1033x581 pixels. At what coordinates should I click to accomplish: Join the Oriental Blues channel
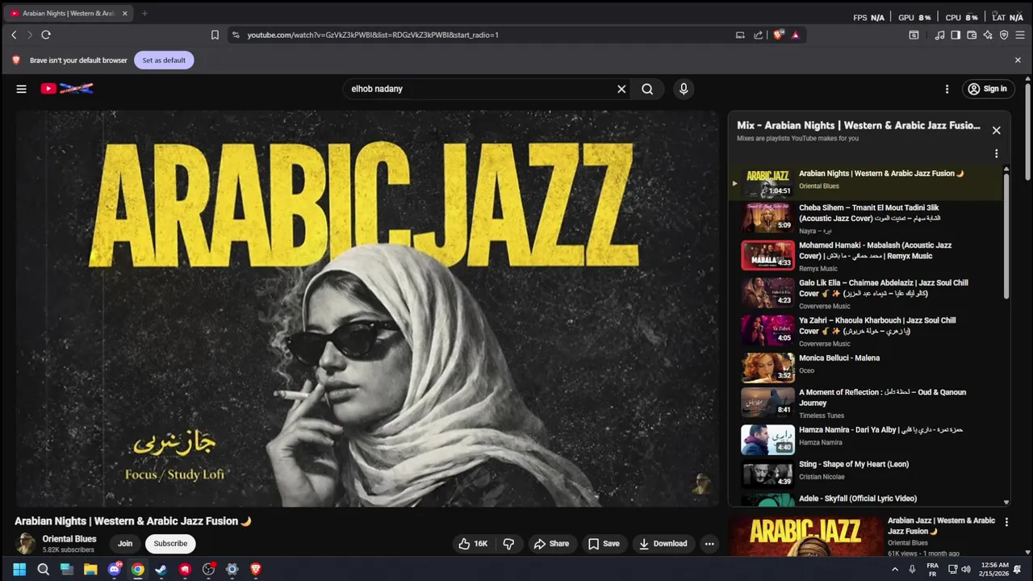click(125, 544)
